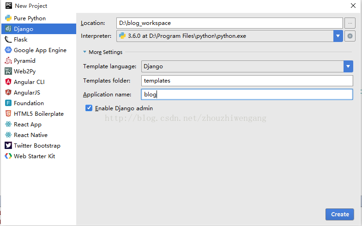Select the 'Pure Python' list text
The height and width of the screenshot is (226, 362).
[x=30, y=18]
